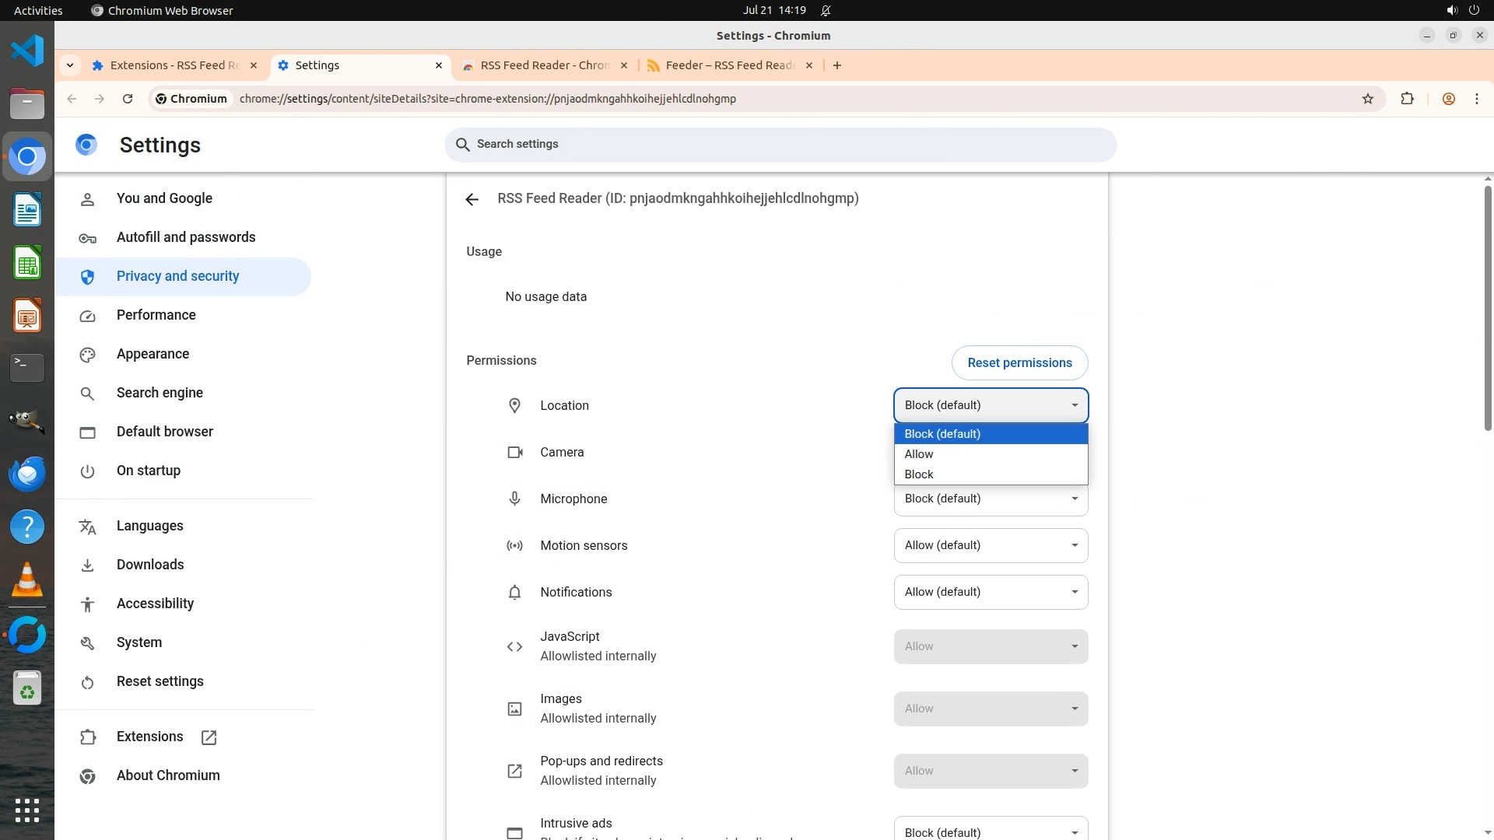Reload the page using refresh icon
The width and height of the screenshot is (1494, 840).
point(128,99)
